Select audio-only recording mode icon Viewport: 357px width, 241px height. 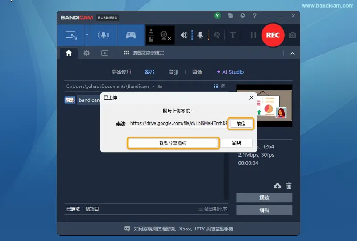tap(104, 35)
